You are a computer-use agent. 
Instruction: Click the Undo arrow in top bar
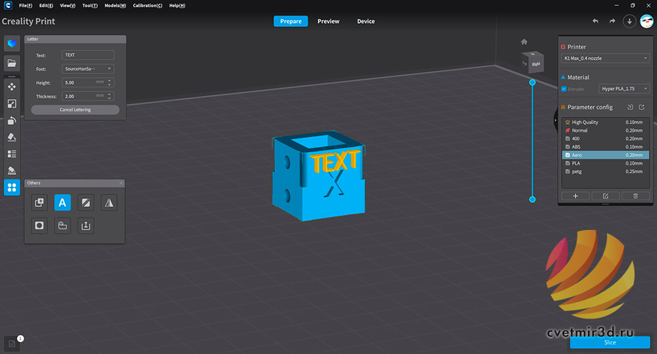[595, 21]
